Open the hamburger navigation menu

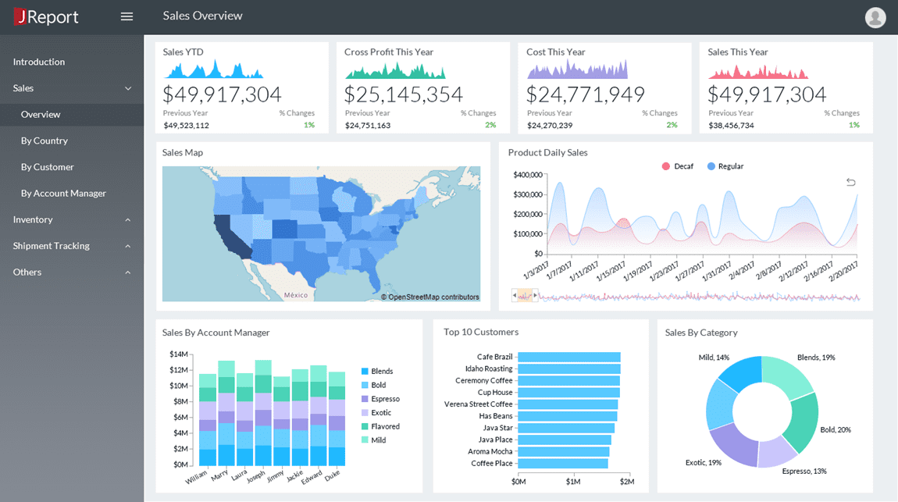pos(127,16)
